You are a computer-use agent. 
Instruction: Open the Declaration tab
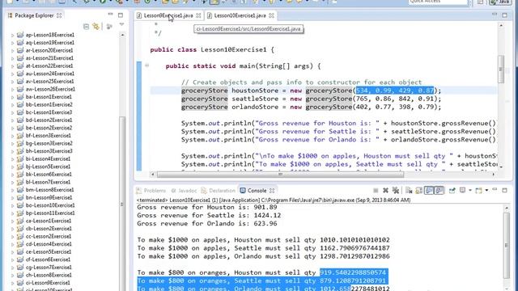218,191
